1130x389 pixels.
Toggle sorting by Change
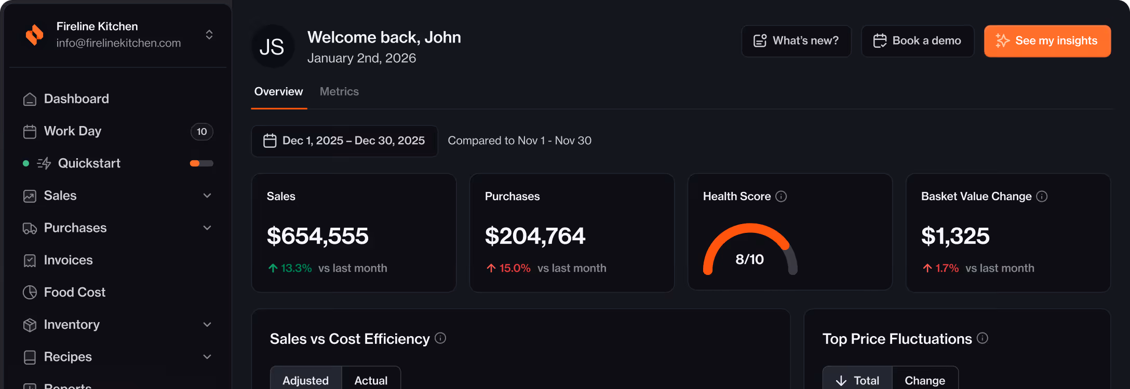[924, 380]
